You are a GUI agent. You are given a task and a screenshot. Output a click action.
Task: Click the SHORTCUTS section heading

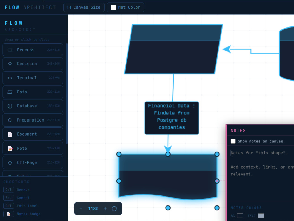coord(16,182)
